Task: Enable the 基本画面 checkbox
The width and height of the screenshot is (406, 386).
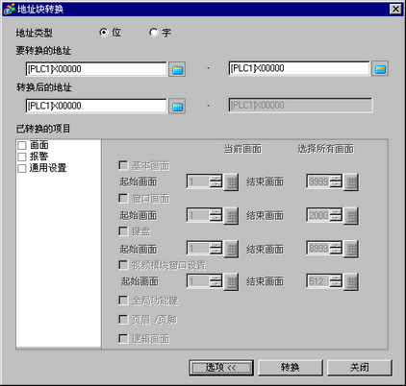Action: [123, 165]
